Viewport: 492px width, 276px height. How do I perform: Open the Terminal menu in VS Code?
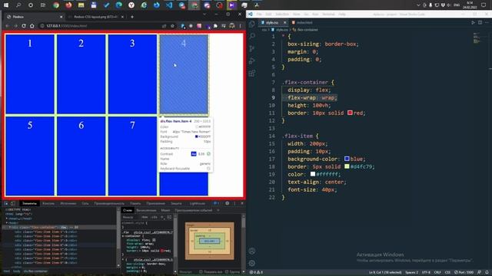[328, 14]
